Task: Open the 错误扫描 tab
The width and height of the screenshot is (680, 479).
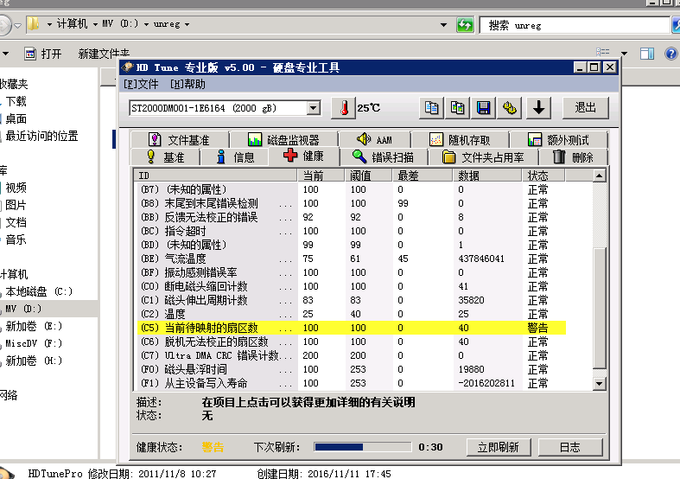Action: [384, 156]
